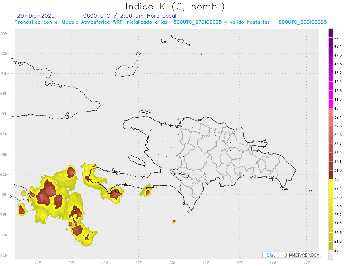The width and height of the screenshot is (344, 266).
Task: Click the magenta colorbar swatch between 40 and 41.3
Action: pyautogui.click(x=331, y=104)
